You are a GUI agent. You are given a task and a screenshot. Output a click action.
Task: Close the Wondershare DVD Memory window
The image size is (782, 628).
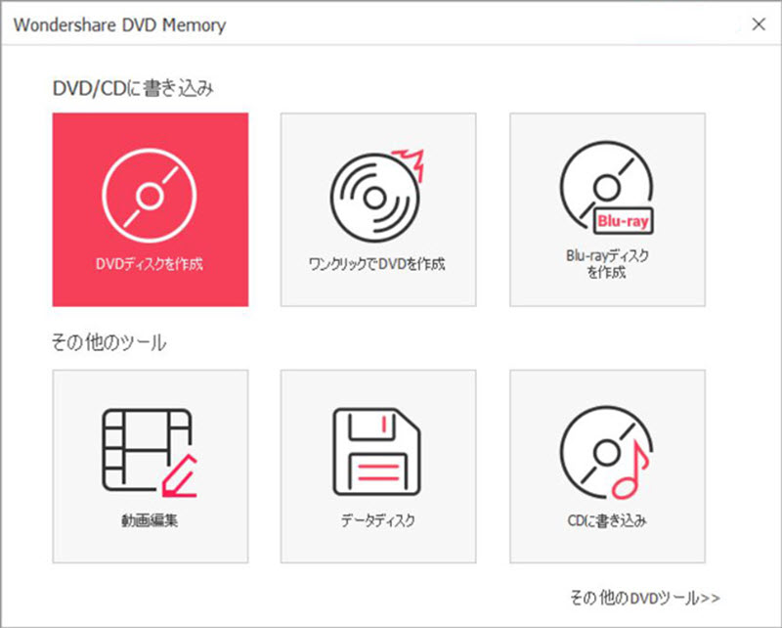pos(758,25)
